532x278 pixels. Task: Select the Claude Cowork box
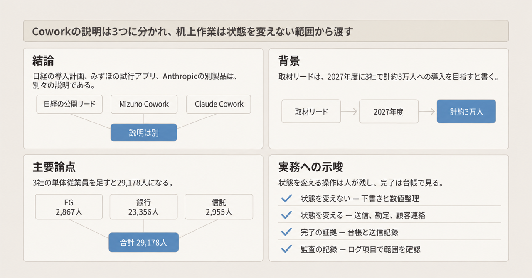[219, 104]
